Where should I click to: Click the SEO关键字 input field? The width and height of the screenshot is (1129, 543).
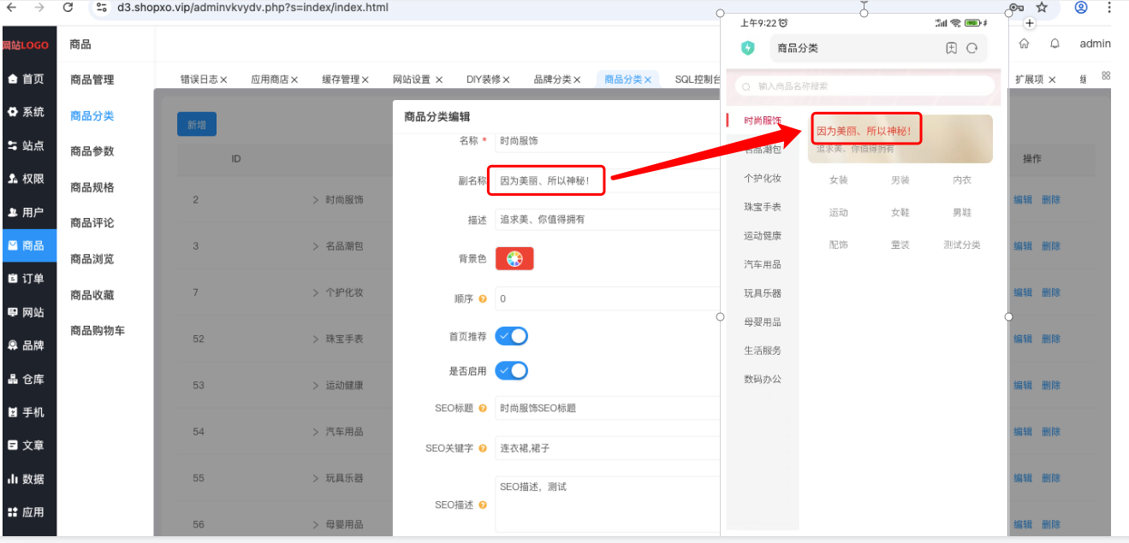click(607, 448)
